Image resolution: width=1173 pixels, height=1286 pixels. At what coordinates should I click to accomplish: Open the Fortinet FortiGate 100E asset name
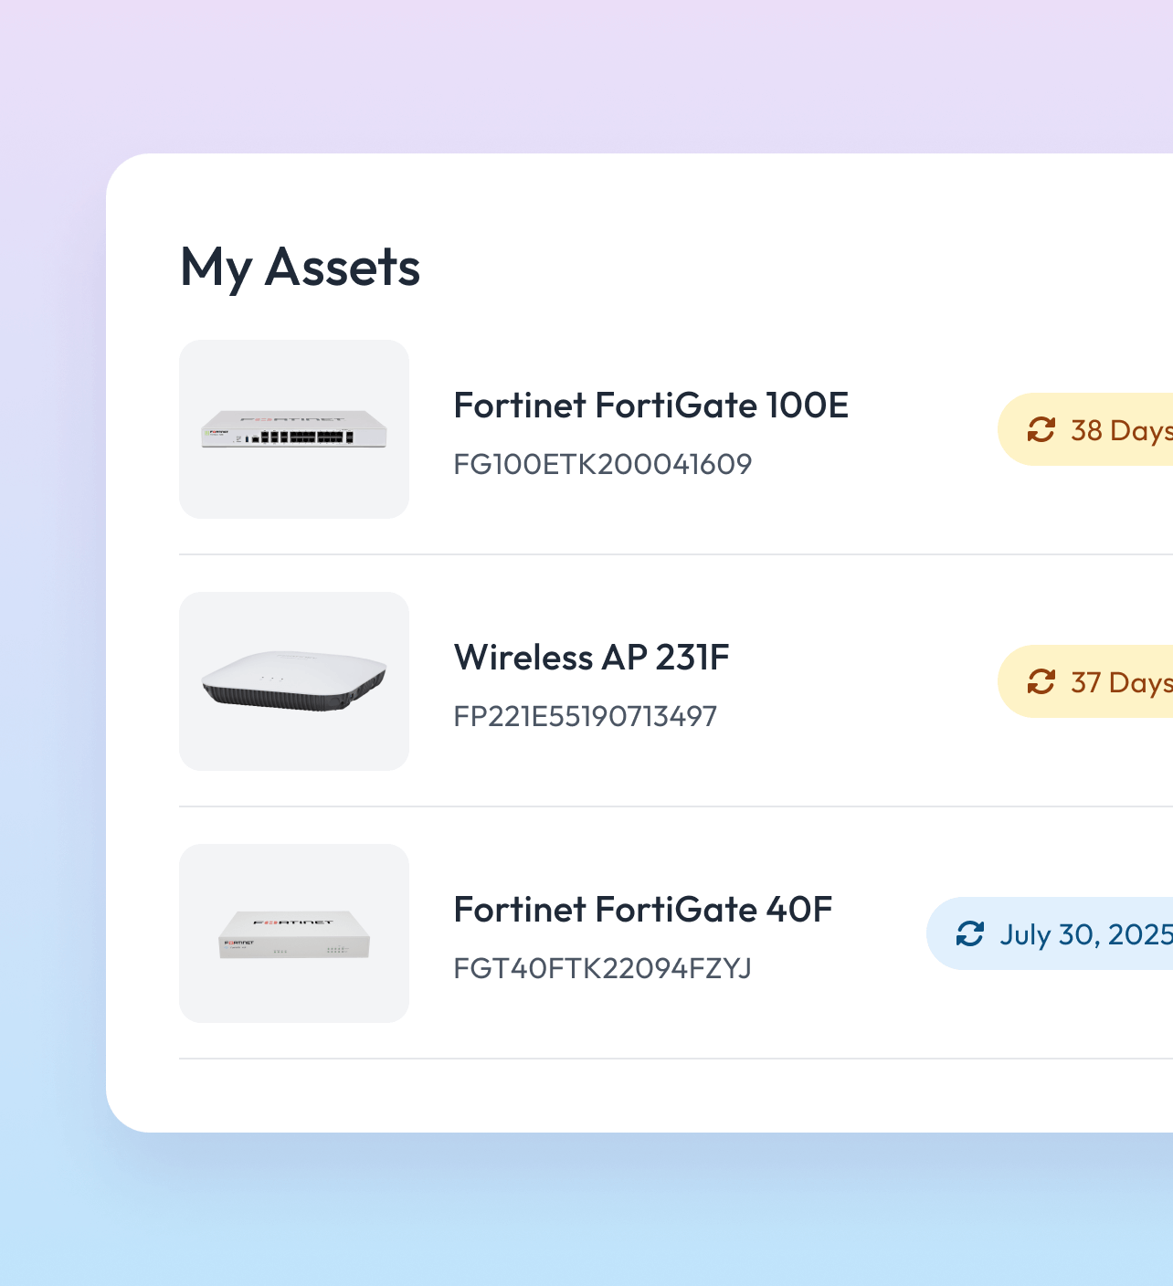[x=650, y=406]
